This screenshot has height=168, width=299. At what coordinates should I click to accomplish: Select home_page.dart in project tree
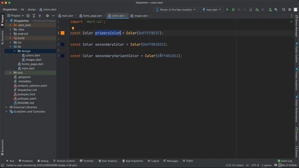(x=32, y=64)
